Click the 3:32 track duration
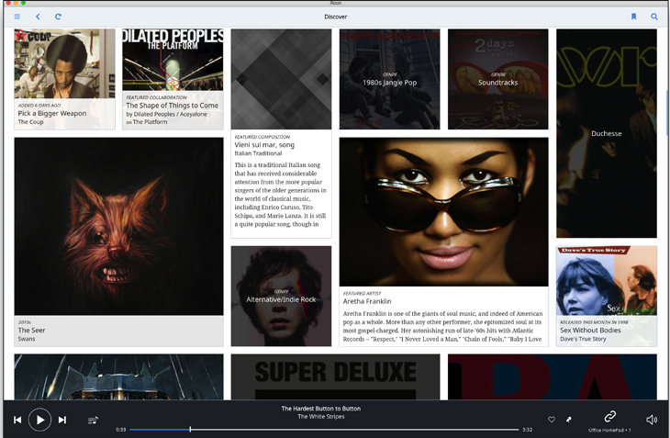This screenshot has height=438, width=670. [x=528, y=430]
